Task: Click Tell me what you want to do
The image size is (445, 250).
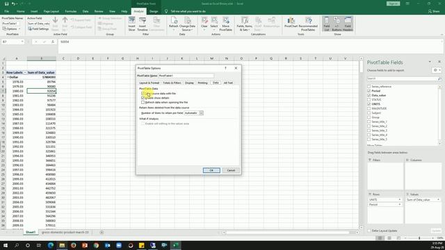Action: [x=188, y=11]
